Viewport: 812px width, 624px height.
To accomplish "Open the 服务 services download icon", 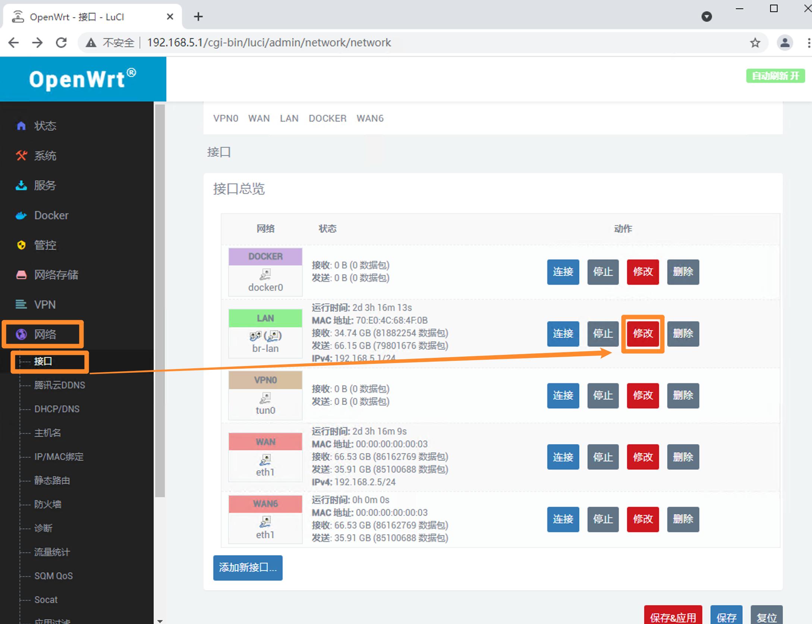I will [x=21, y=186].
